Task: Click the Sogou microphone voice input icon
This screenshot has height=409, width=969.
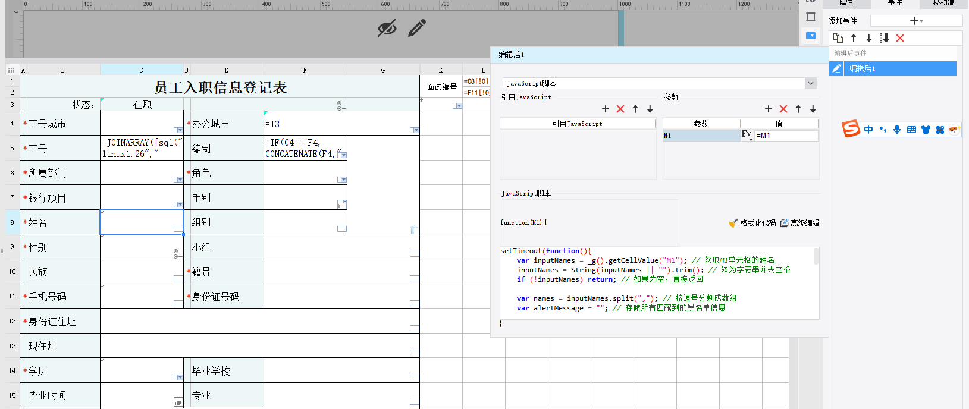Action: [x=897, y=130]
